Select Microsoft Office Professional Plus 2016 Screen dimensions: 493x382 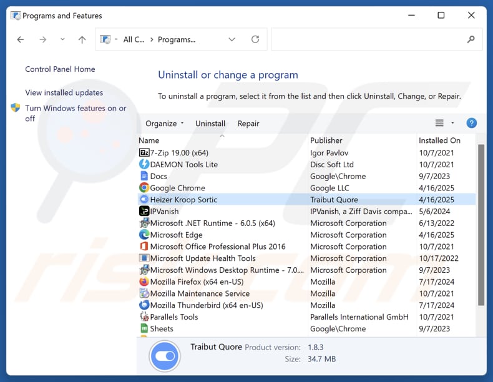pyautogui.click(x=306, y=246)
